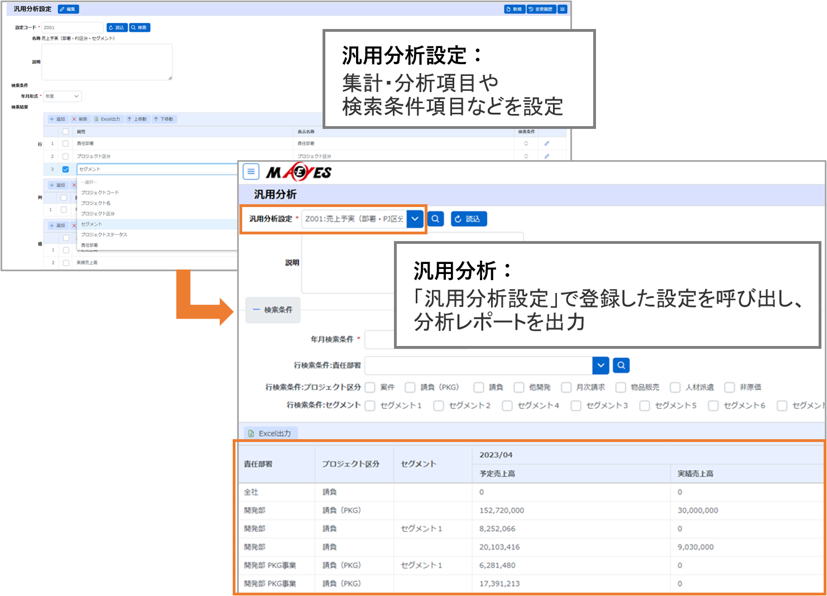Check the 他開発 checkbox
Image resolution: width=827 pixels, height=596 pixels.
(519, 387)
